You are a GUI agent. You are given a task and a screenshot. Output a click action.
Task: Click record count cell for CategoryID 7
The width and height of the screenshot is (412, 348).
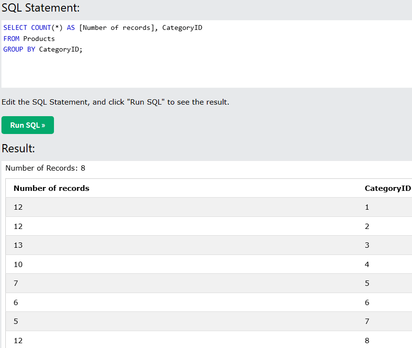click(x=16, y=321)
